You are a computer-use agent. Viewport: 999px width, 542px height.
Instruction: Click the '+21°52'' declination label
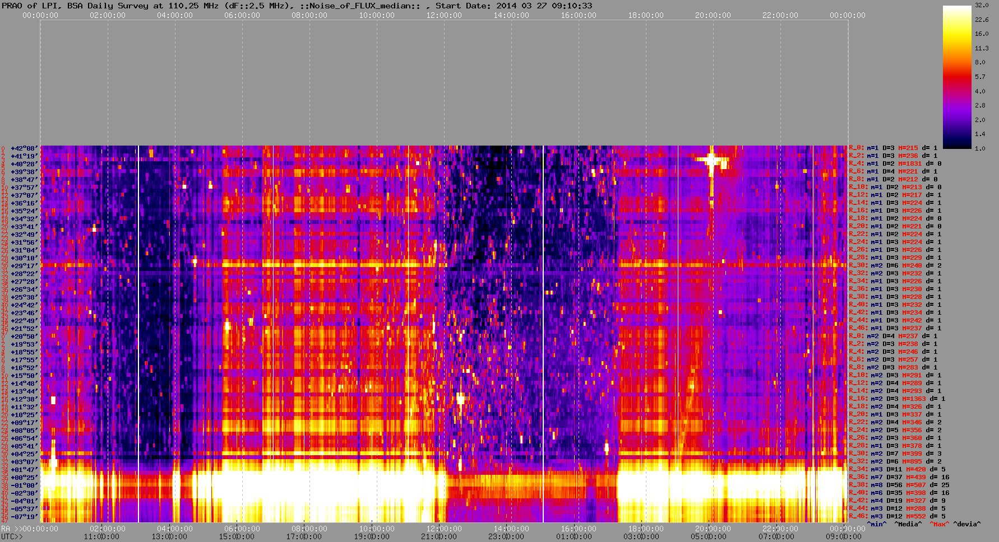24,329
